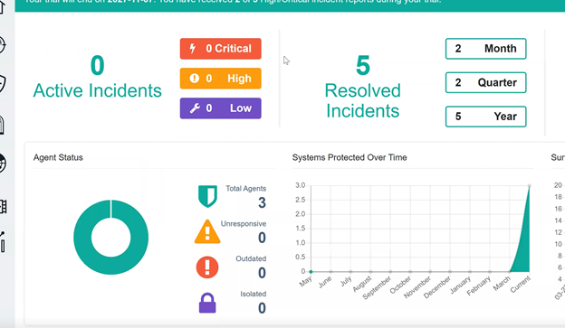Screen dimensions: 565x328
Task: Click the 0 Active Incidents count
Action: pyautogui.click(x=97, y=65)
